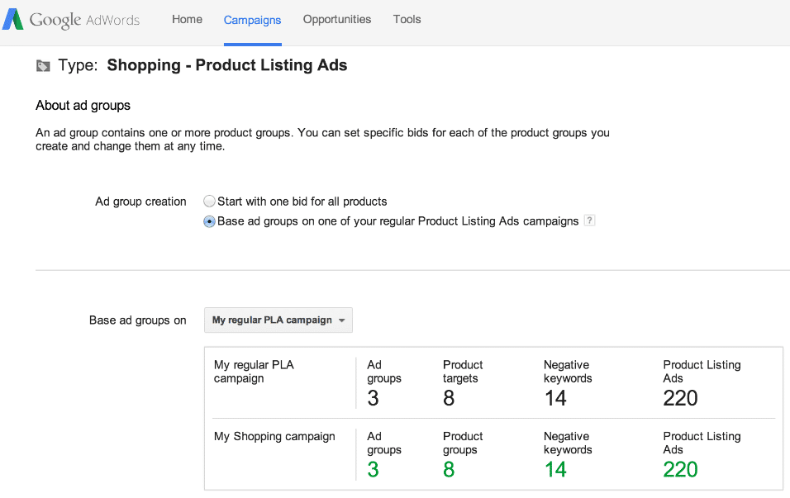The image size is (790, 498).
Task: Click the black Product Listing Ads value 220
Action: point(681,398)
